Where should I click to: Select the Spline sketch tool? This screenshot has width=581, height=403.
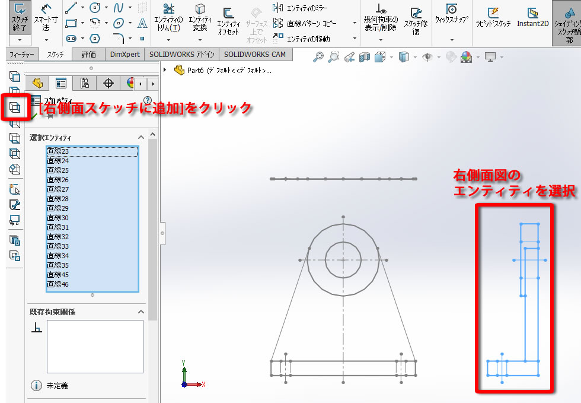click(119, 8)
